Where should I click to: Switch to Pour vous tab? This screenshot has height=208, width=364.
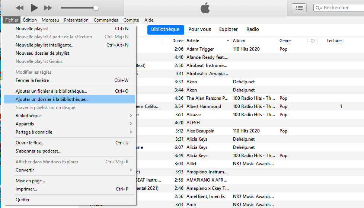pyautogui.click(x=199, y=29)
